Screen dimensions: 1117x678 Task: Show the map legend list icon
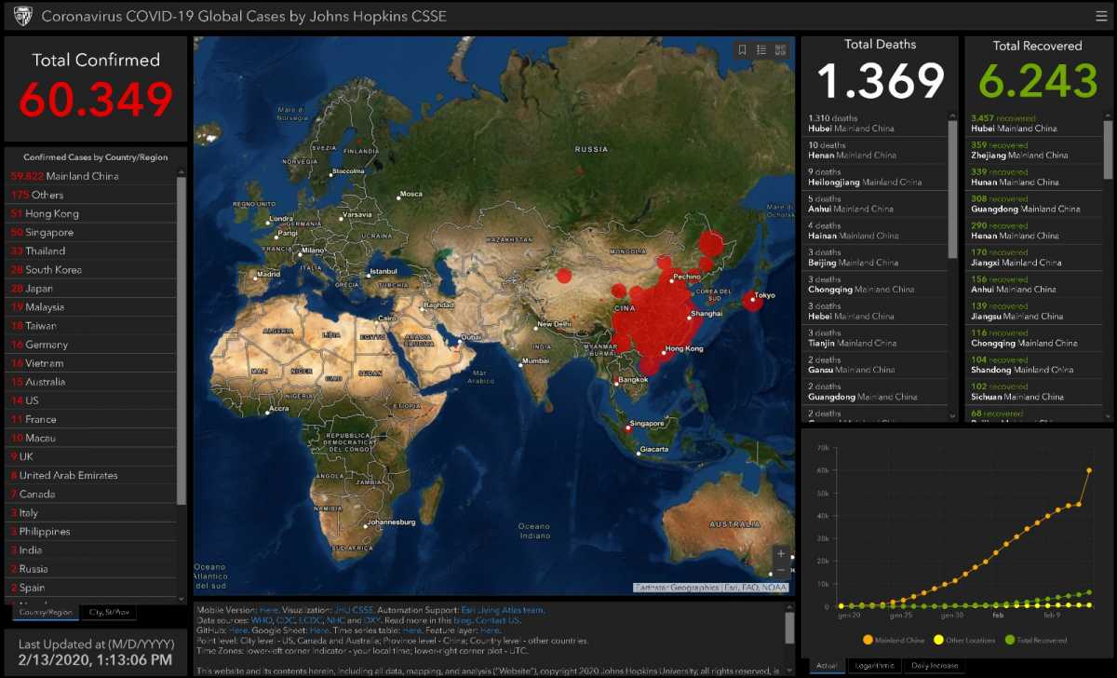coord(761,50)
